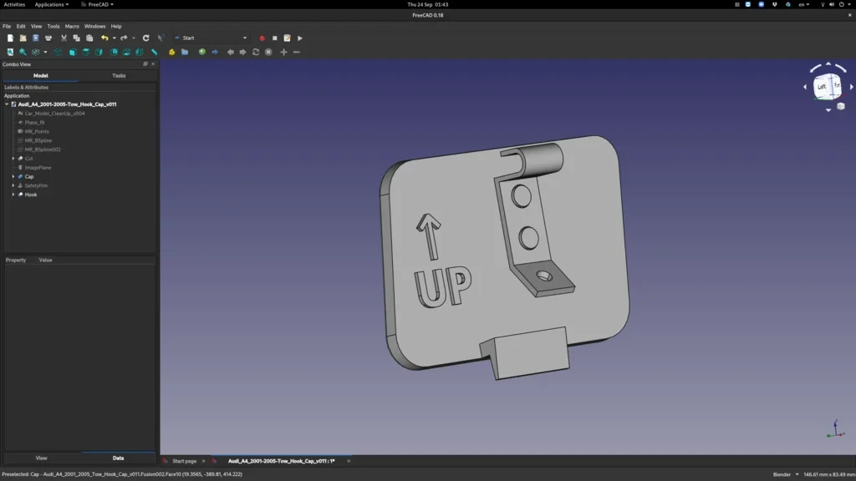This screenshot has width=856, height=481.
Task: Start macro recording with the red button
Action: [x=262, y=38]
